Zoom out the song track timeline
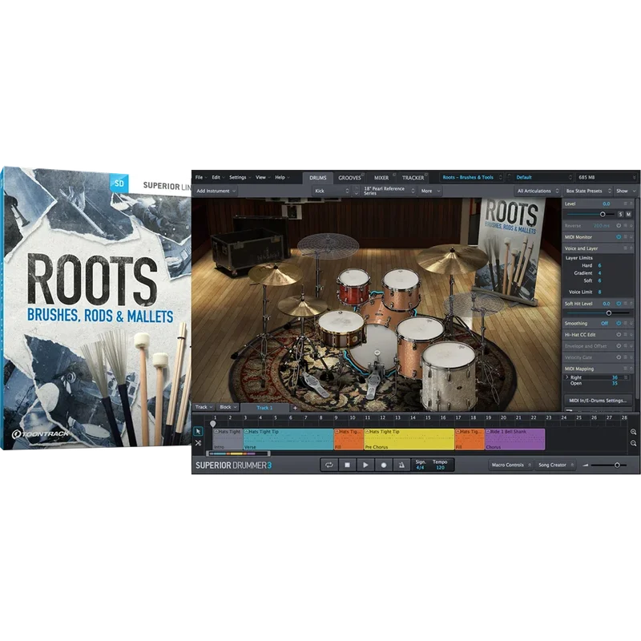 (x=633, y=444)
